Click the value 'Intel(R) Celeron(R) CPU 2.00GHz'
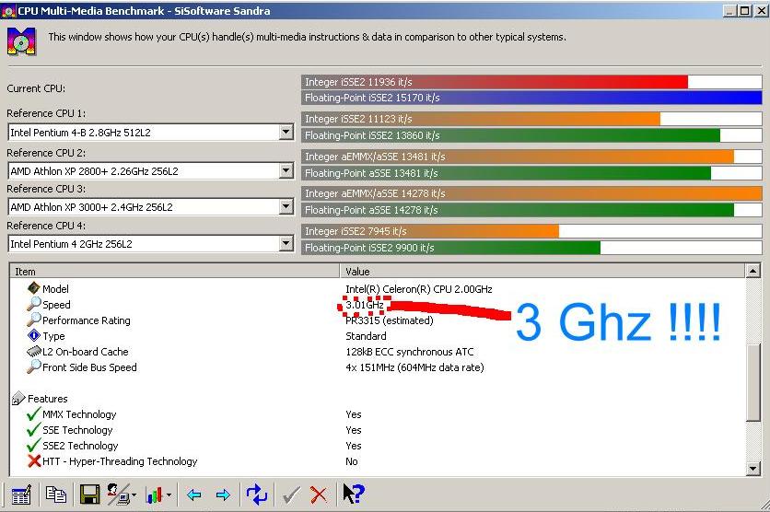 coord(419,289)
